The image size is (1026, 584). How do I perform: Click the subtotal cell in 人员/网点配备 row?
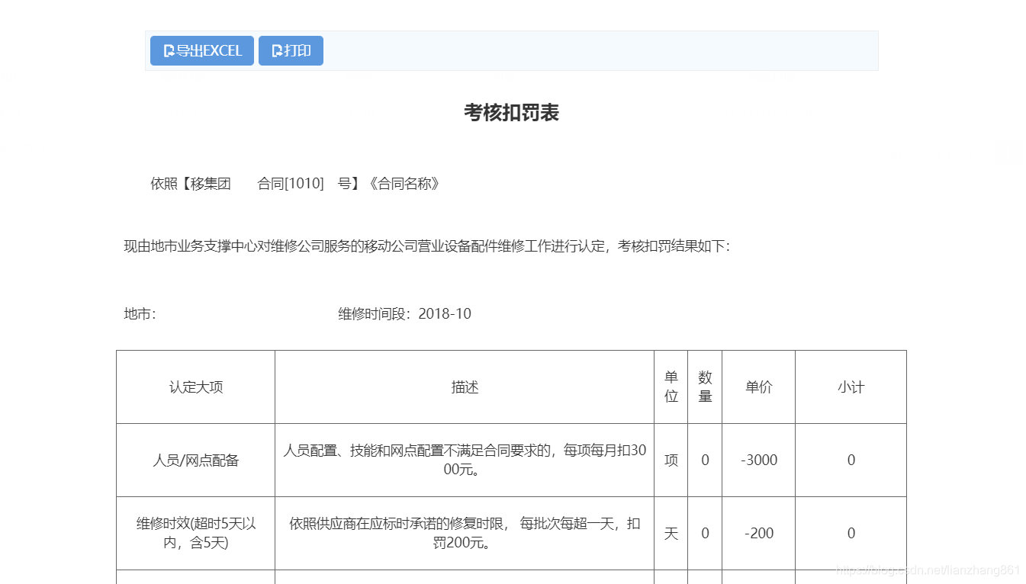pos(851,460)
